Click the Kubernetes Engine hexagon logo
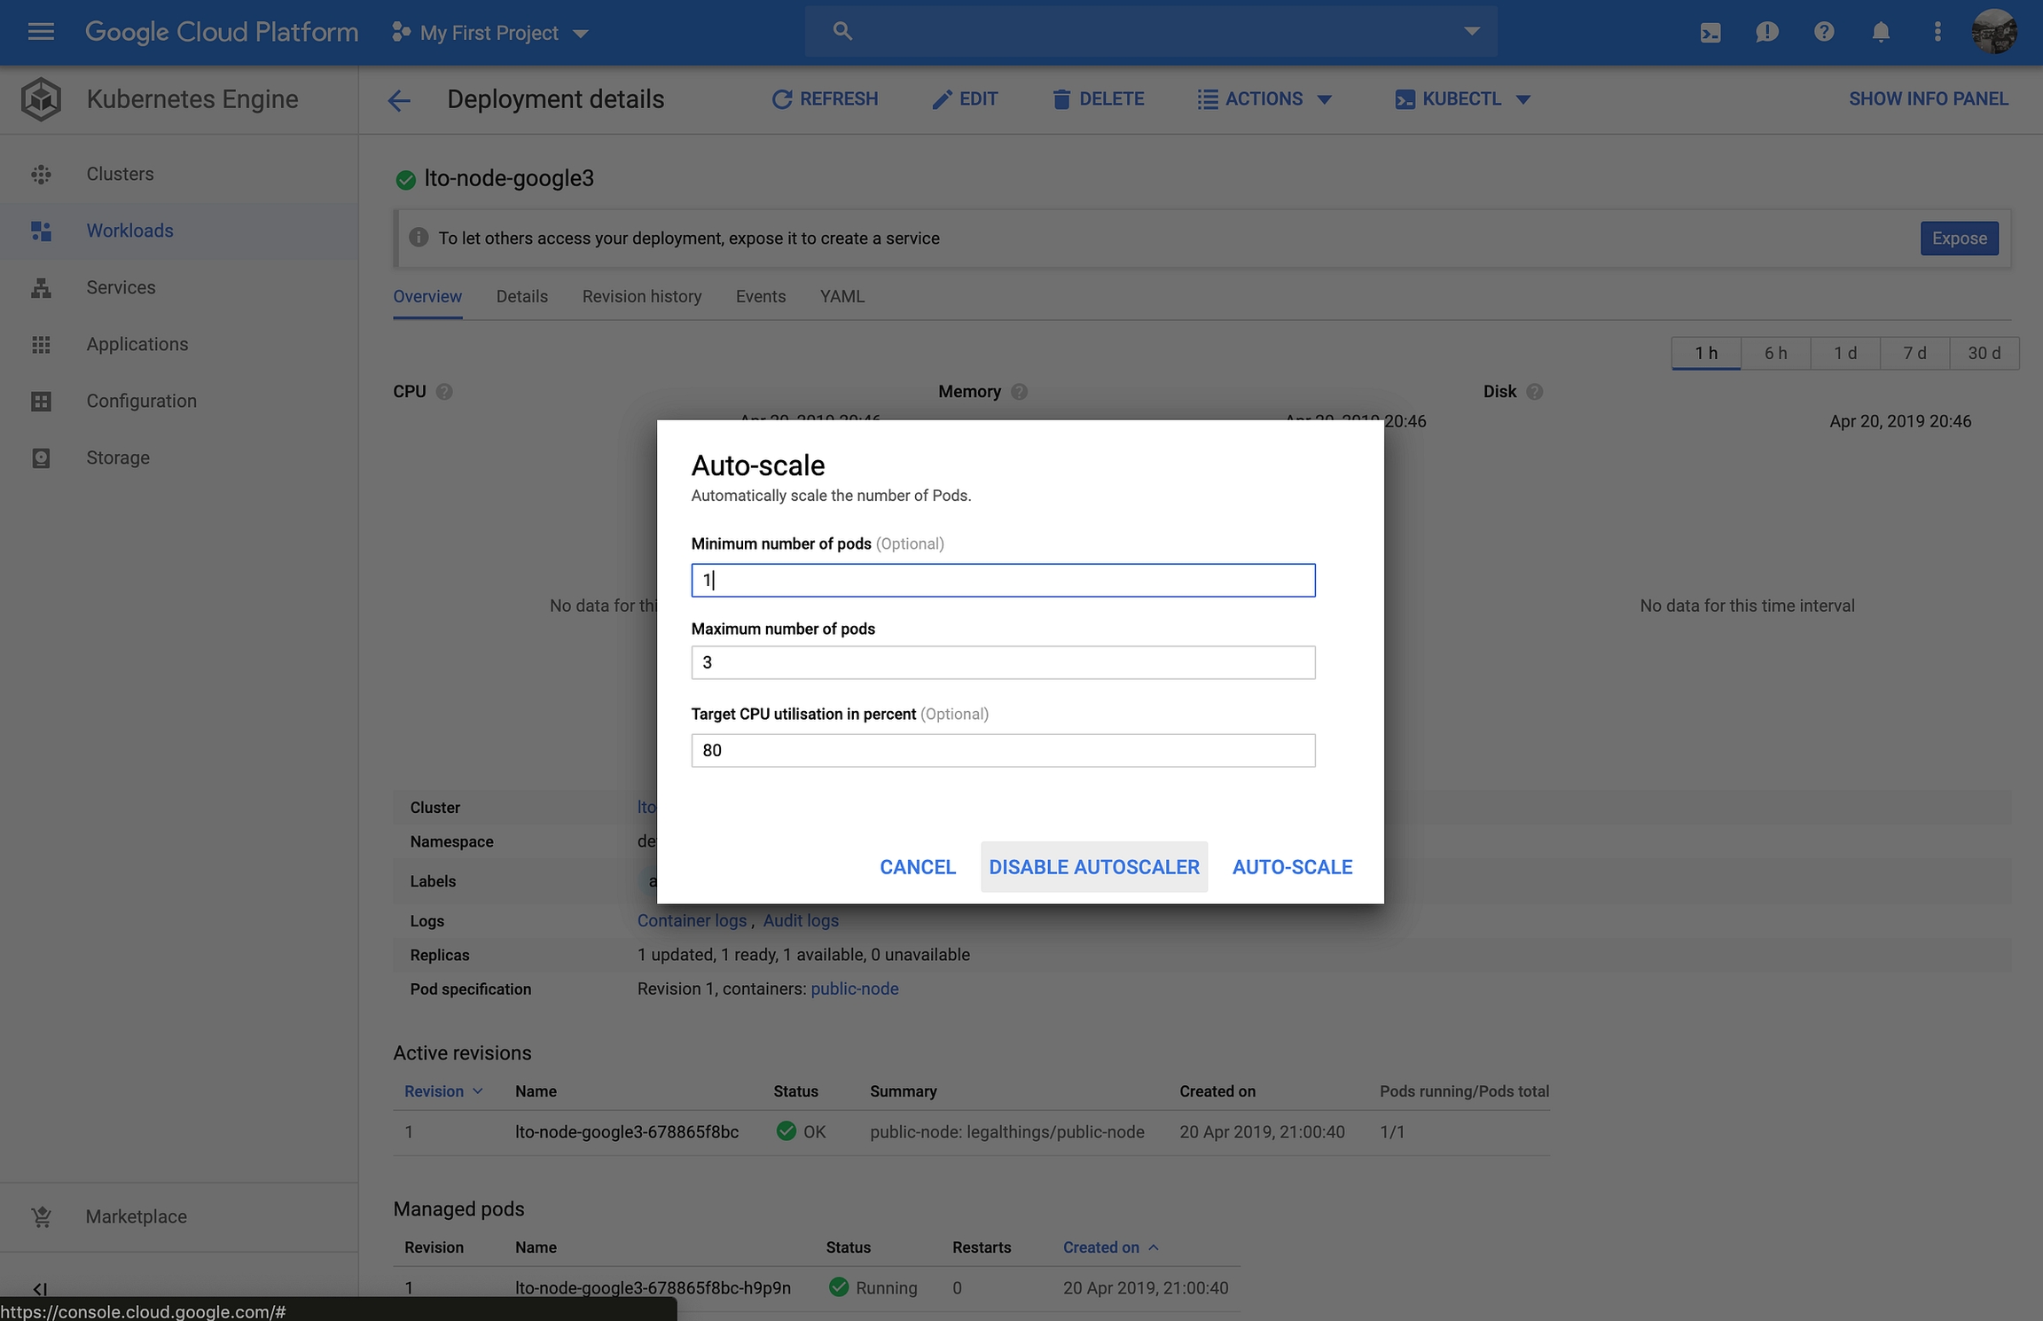The image size is (2043, 1321). 41,98
